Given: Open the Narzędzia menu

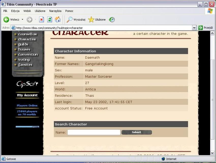Looking at the screenshot, I should coord(55,11).
